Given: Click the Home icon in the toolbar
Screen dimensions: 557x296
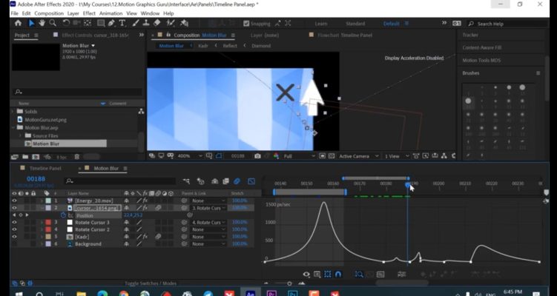Looking at the screenshot, I should (x=18, y=24).
